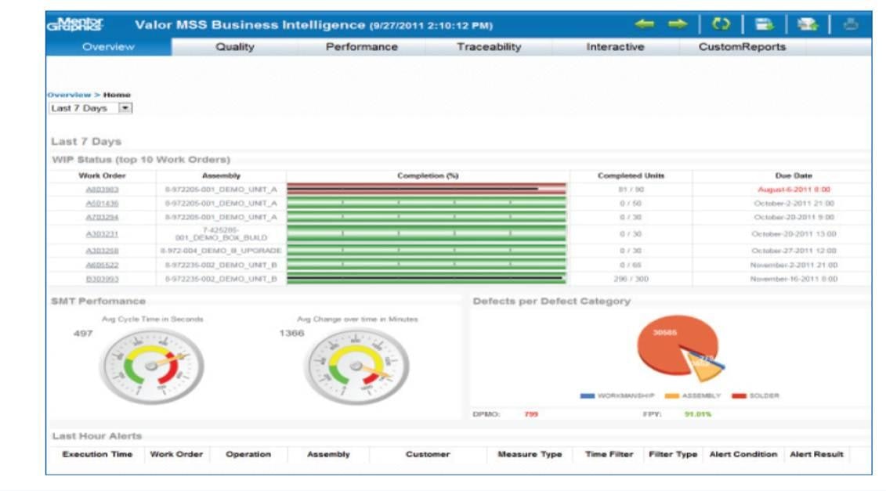Click the Avg Cycle Time gauge
The height and width of the screenshot is (491, 886).
(x=151, y=366)
